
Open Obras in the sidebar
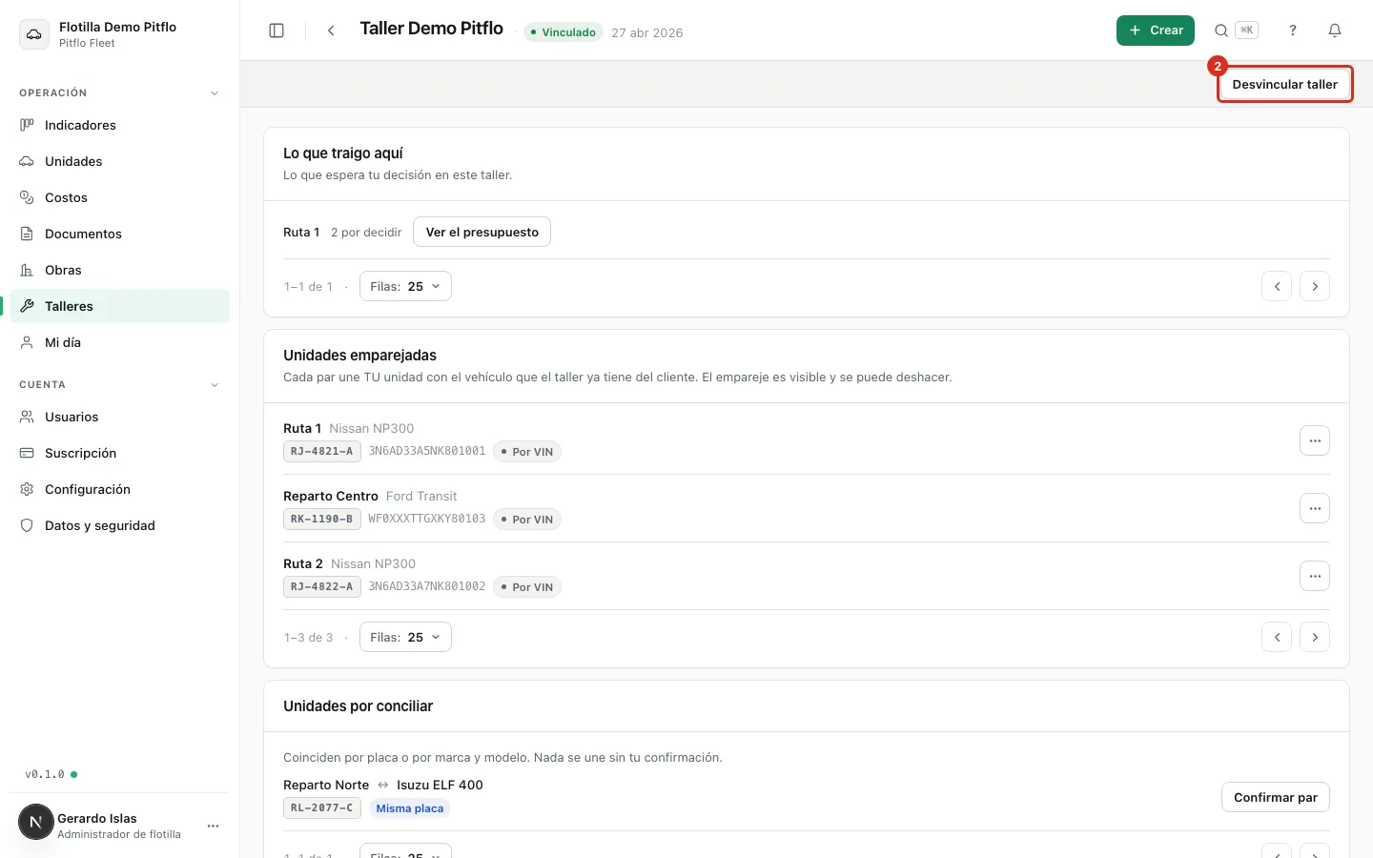click(x=120, y=270)
